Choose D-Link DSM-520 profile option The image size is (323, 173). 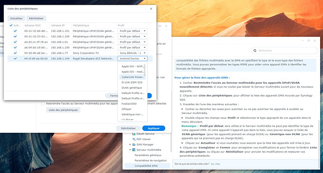pyautogui.click(x=132, y=82)
